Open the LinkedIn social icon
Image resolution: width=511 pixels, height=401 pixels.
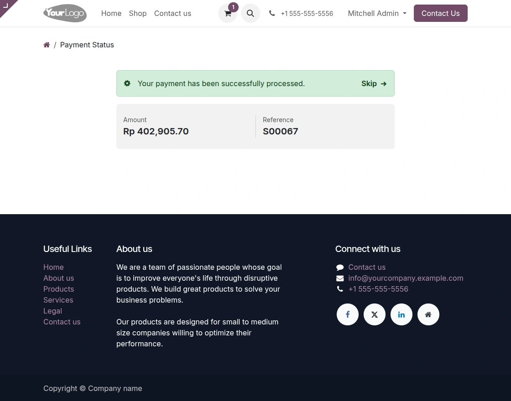tap(401, 314)
